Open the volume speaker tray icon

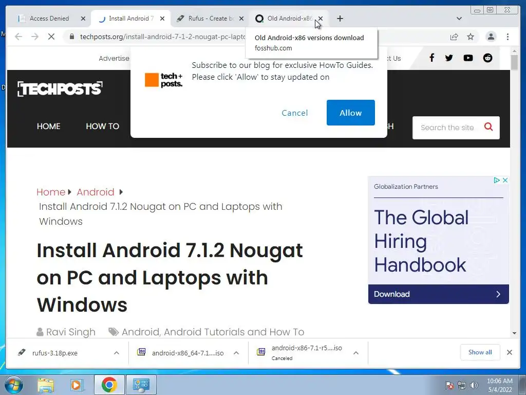[x=474, y=385]
